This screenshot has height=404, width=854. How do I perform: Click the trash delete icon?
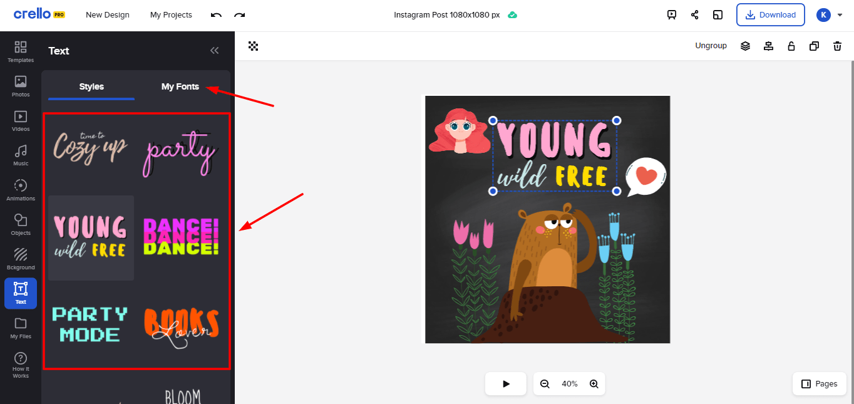coord(837,46)
